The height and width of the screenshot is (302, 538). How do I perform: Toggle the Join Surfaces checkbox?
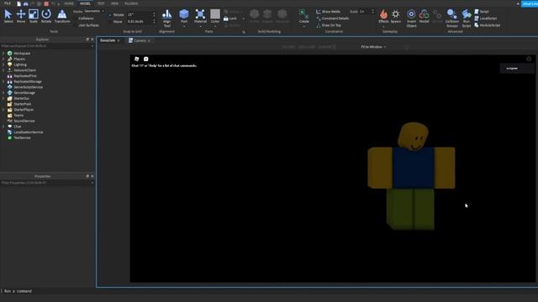point(76,25)
